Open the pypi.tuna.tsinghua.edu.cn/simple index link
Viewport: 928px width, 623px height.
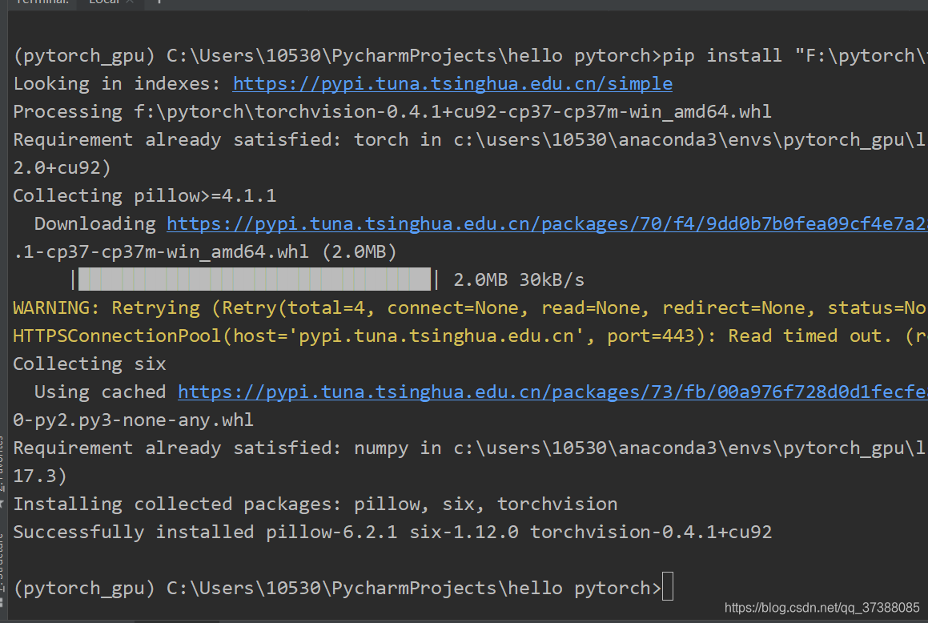[452, 84]
